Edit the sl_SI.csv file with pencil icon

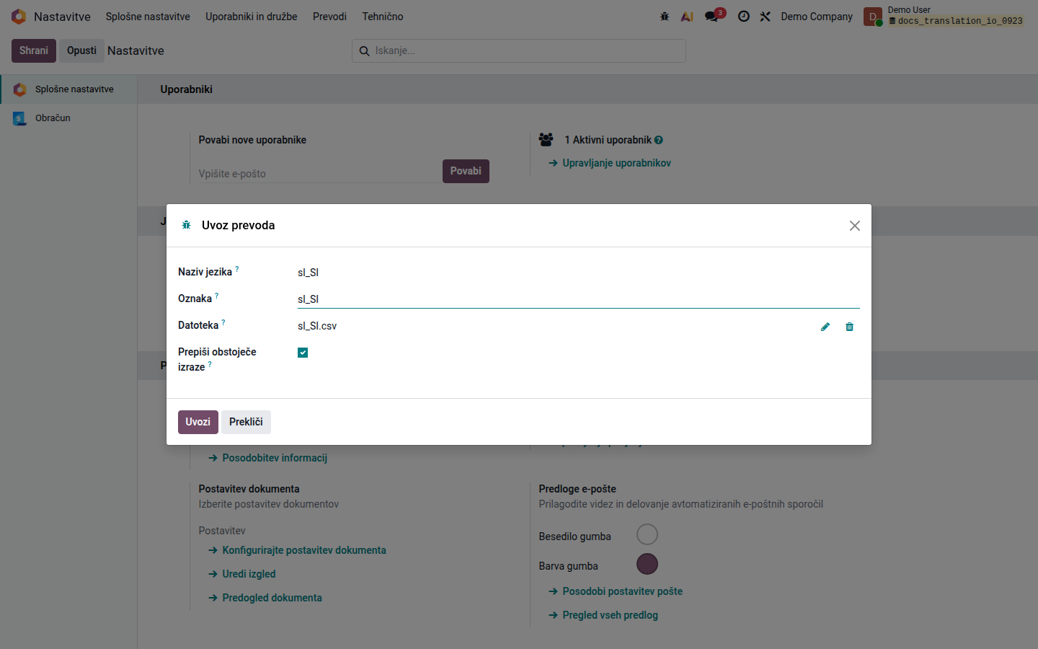tap(825, 327)
